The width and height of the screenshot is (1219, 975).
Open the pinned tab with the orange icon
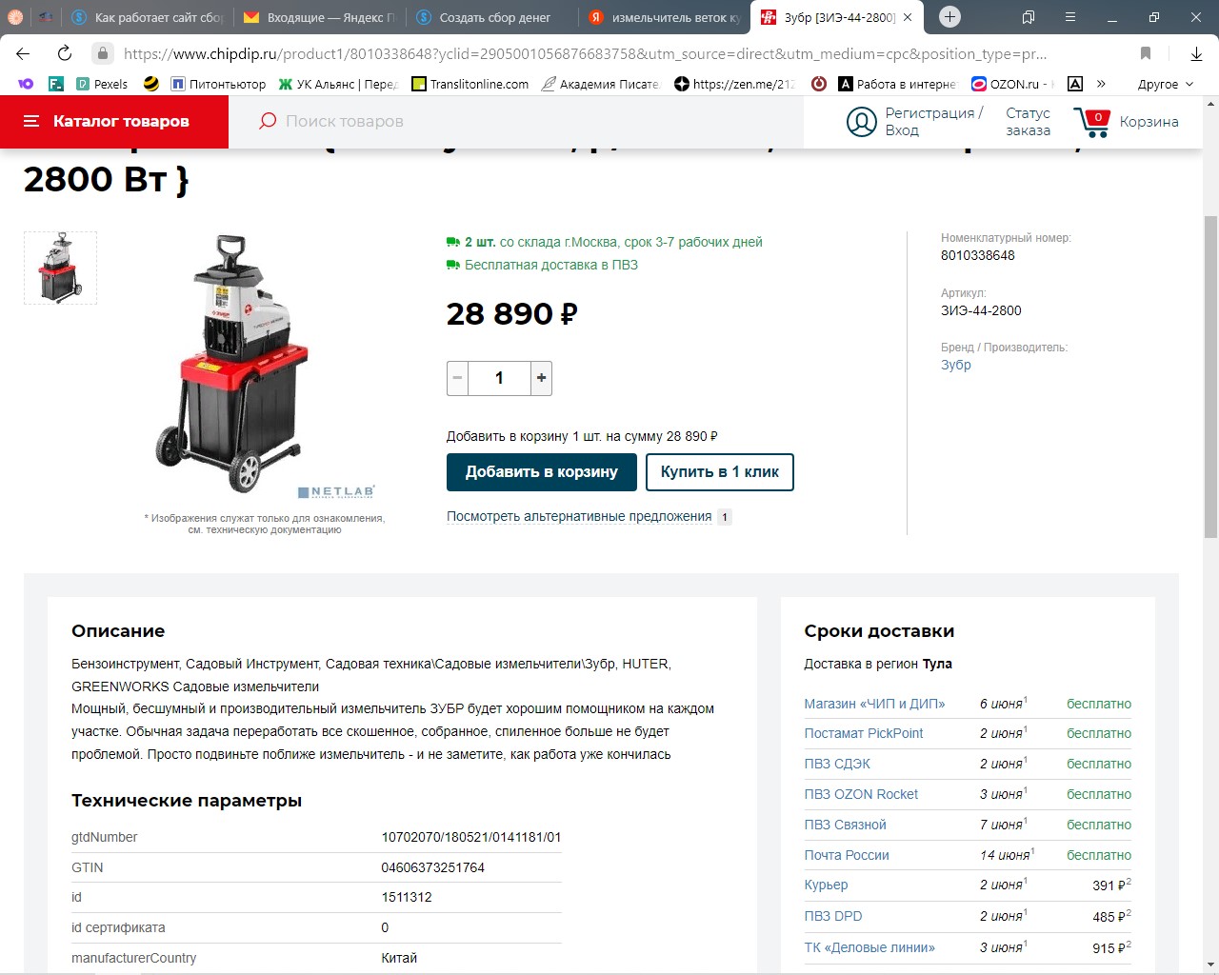point(15,17)
